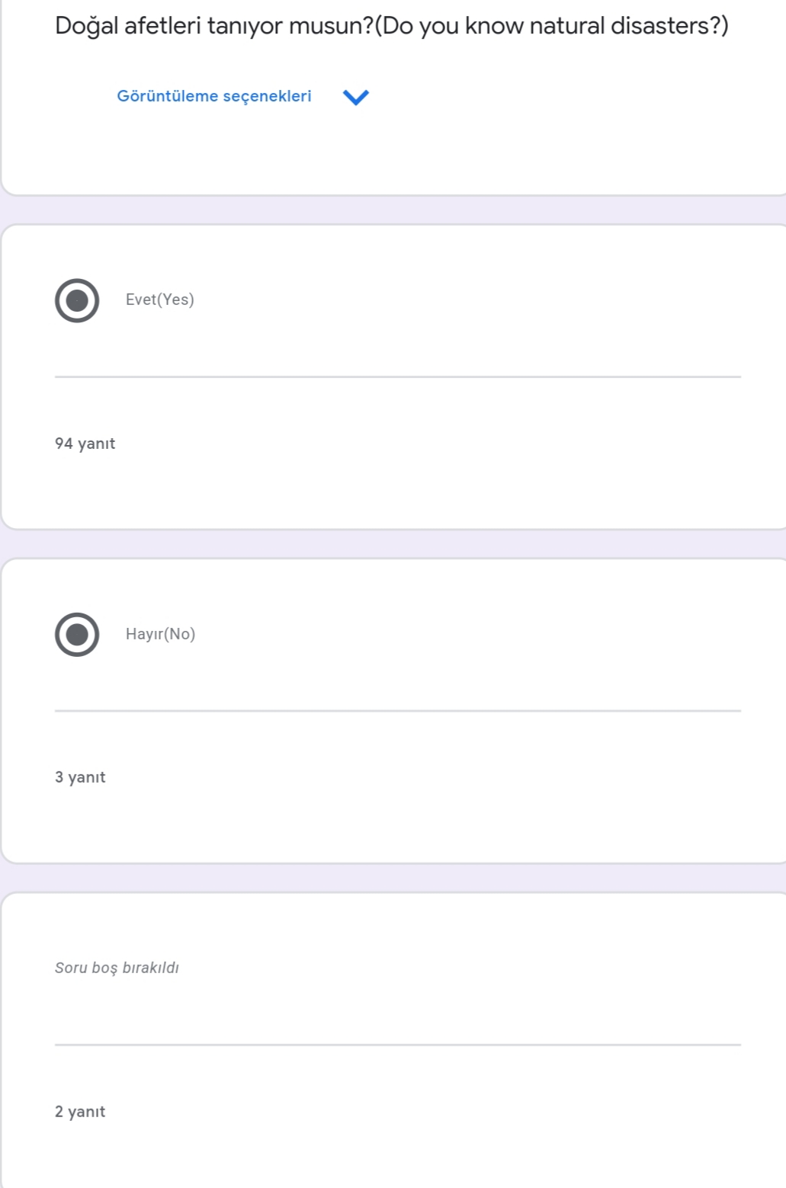The image size is (786, 1188).
Task: Click the divider line below Evet(Yes)
Action: tap(397, 376)
